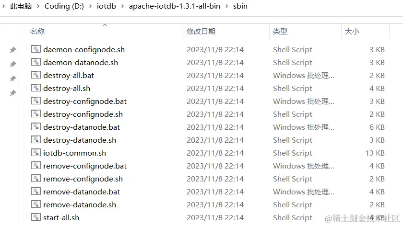Expand chevron after iotdb breadcrumb
This screenshot has width=403, height=226.
[123, 6]
